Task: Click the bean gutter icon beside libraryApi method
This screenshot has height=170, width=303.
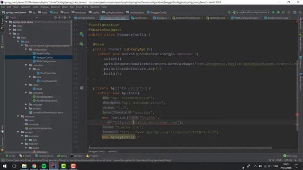Action: 81,44
